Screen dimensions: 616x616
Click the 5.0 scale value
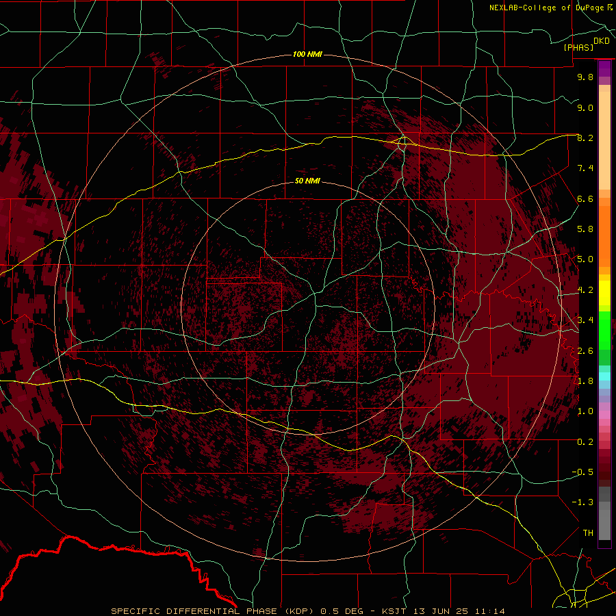(585, 259)
